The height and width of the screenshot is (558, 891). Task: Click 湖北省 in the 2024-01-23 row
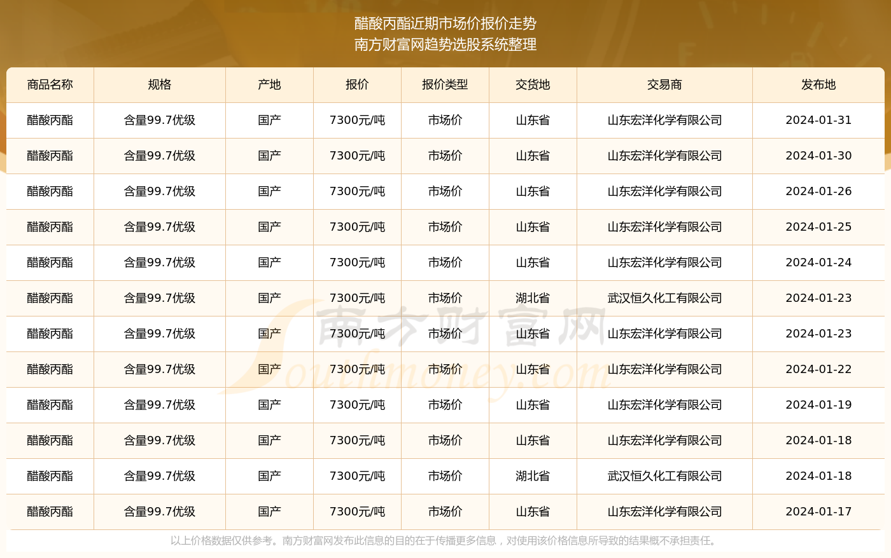[533, 298]
